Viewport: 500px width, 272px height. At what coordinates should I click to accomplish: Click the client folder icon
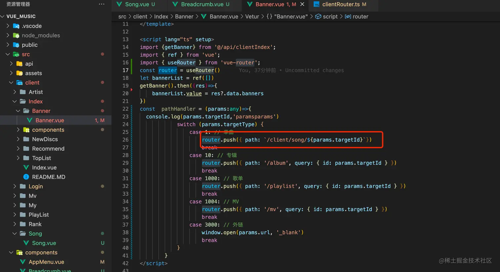click(20, 82)
